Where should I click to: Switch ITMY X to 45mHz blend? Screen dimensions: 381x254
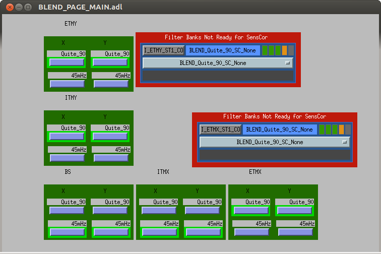(x=68, y=158)
